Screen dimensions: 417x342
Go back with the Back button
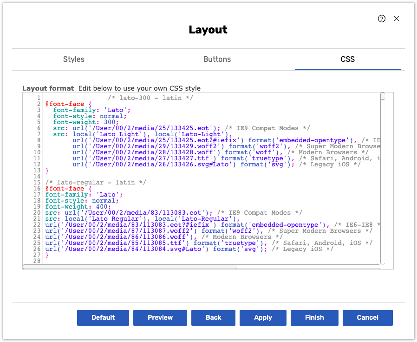click(x=213, y=317)
